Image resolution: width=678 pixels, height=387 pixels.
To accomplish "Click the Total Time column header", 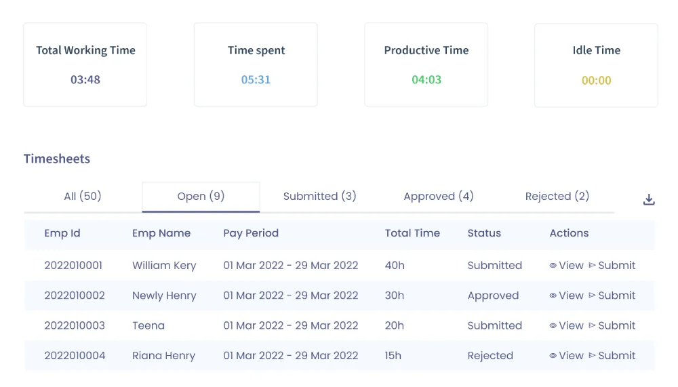I will (x=412, y=233).
